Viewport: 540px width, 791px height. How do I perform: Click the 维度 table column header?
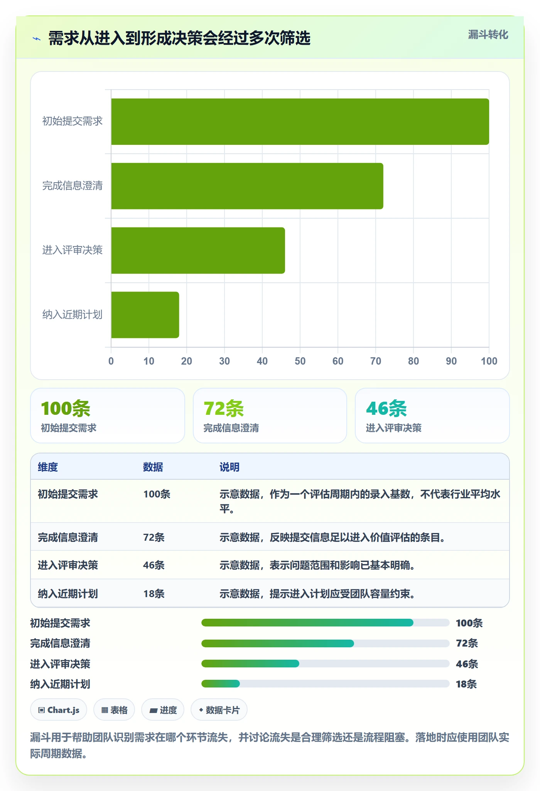[x=48, y=467]
